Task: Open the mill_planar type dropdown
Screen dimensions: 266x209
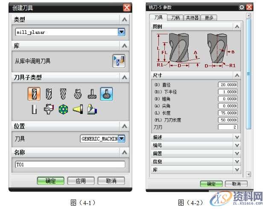Action: [121, 32]
